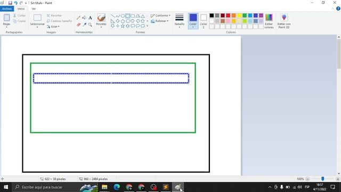Image resolution: width=341 pixels, height=192 pixels.
Task: Set Color 2 as active color
Action: tap(204, 21)
